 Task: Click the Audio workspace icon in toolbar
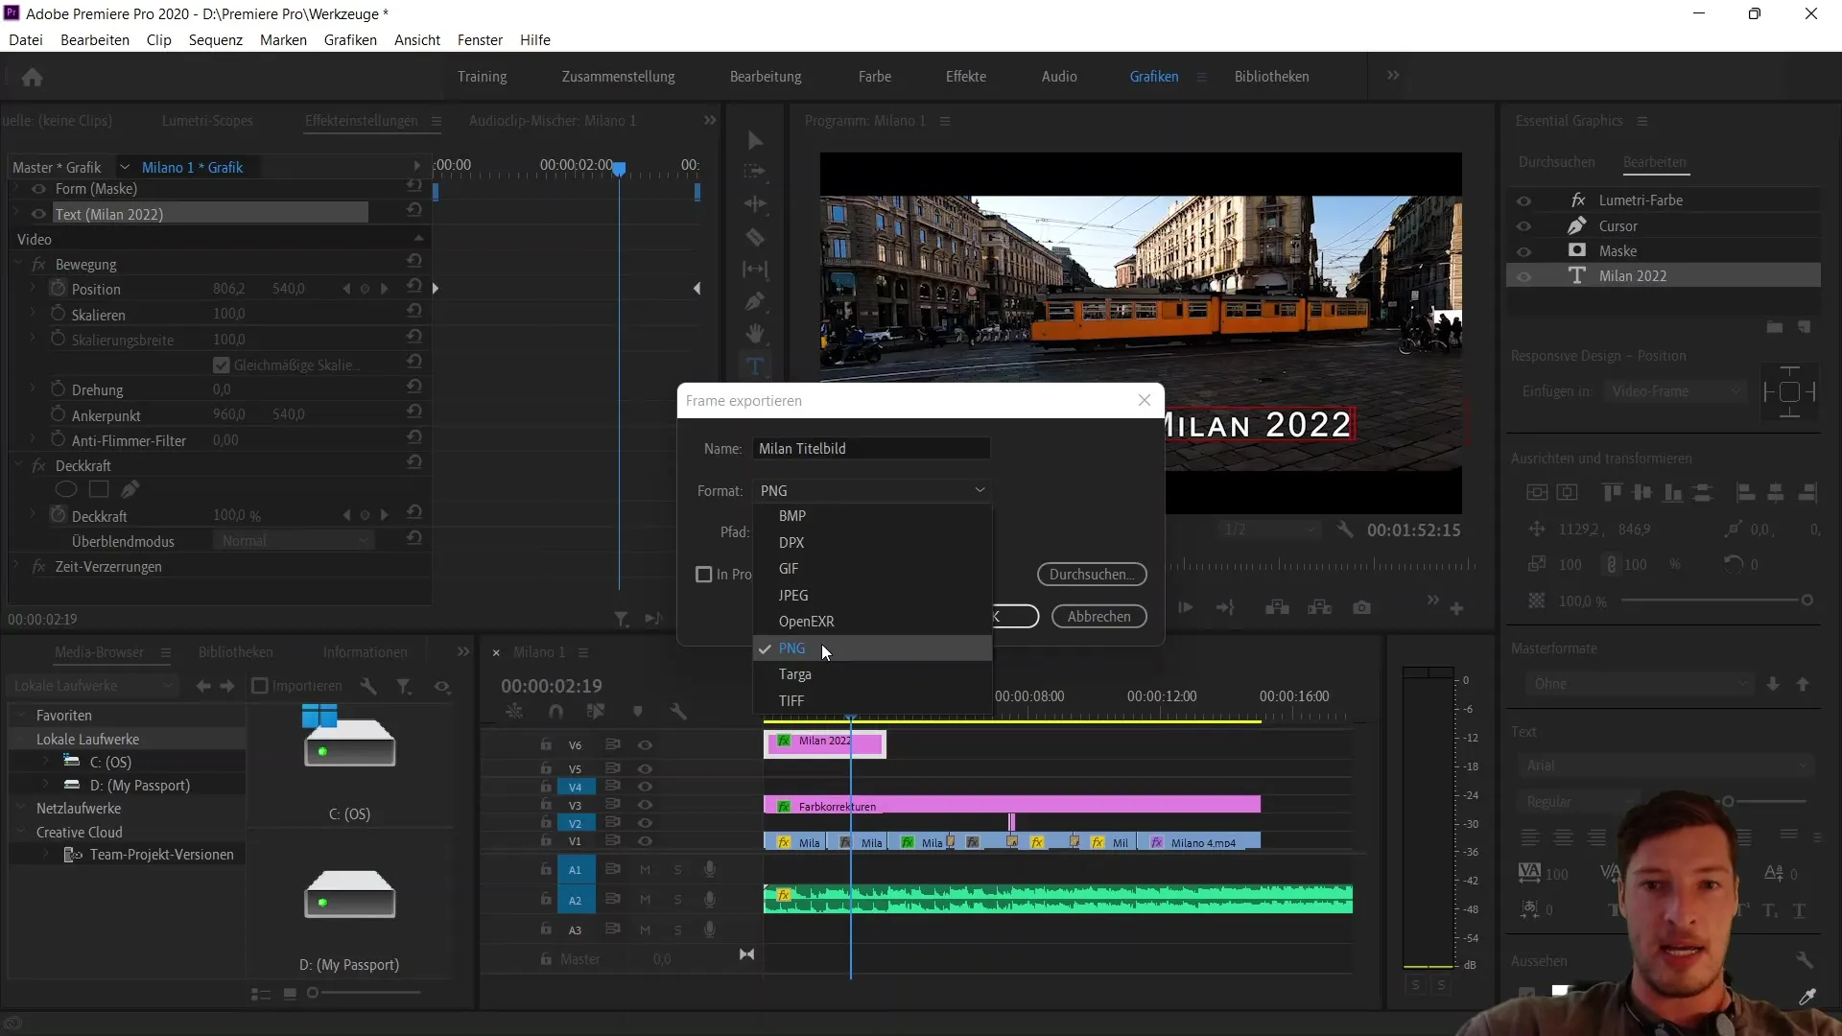[x=1059, y=76]
